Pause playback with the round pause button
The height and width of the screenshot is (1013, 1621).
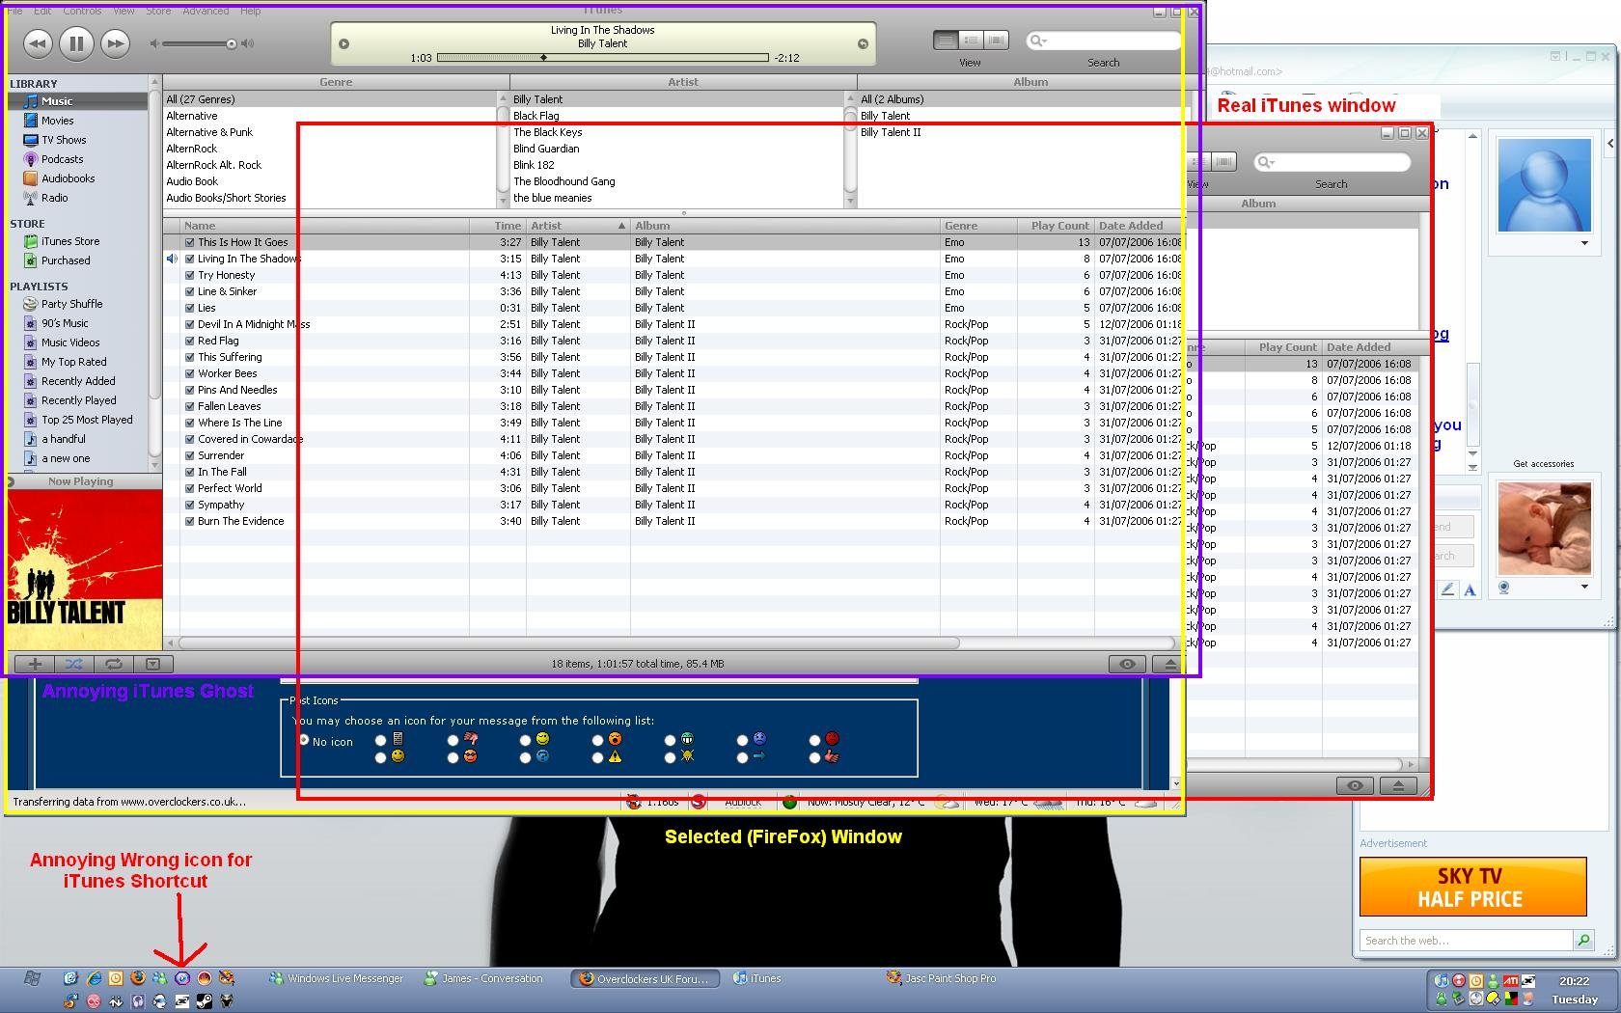click(x=76, y=42)
